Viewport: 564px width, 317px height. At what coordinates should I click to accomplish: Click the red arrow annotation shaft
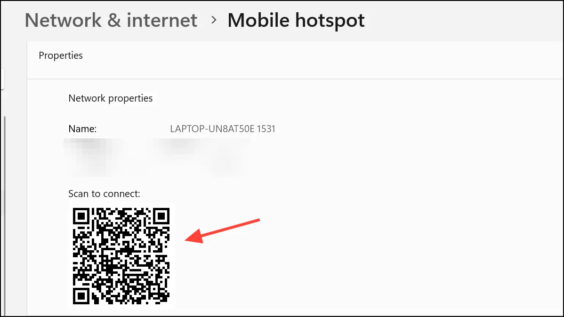(230, 228)
